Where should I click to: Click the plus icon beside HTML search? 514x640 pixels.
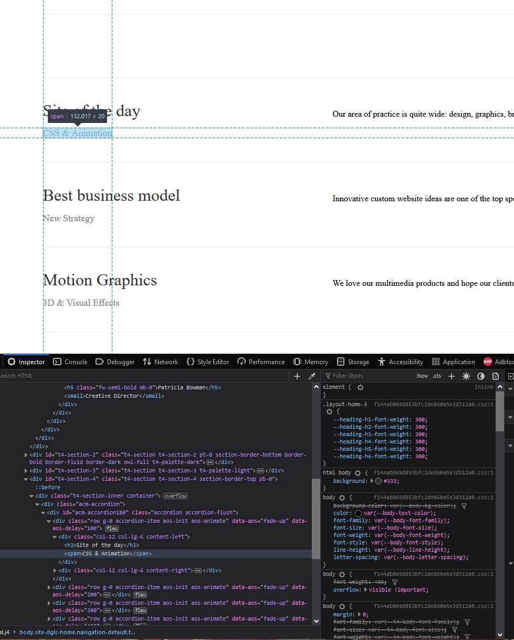click(x=297, y=376)
